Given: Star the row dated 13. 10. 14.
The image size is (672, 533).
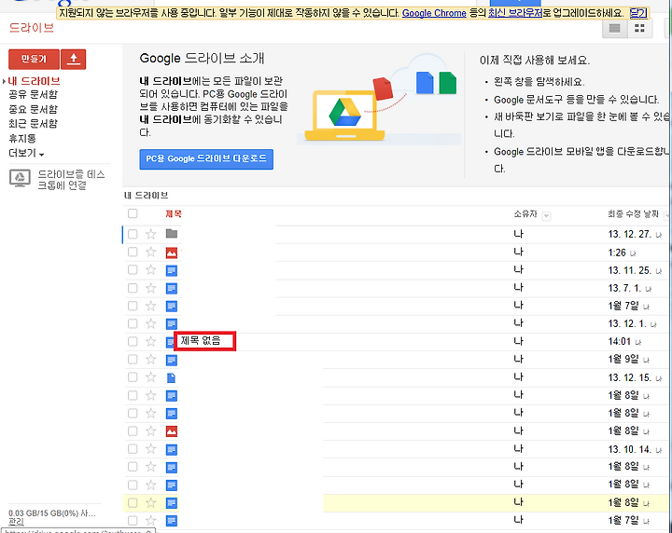Looking at the screenshot, I should 150,449.
